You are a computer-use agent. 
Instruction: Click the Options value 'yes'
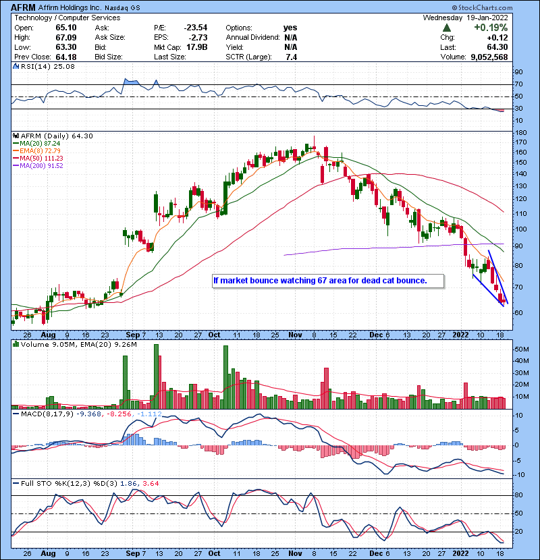pos(290,28)
